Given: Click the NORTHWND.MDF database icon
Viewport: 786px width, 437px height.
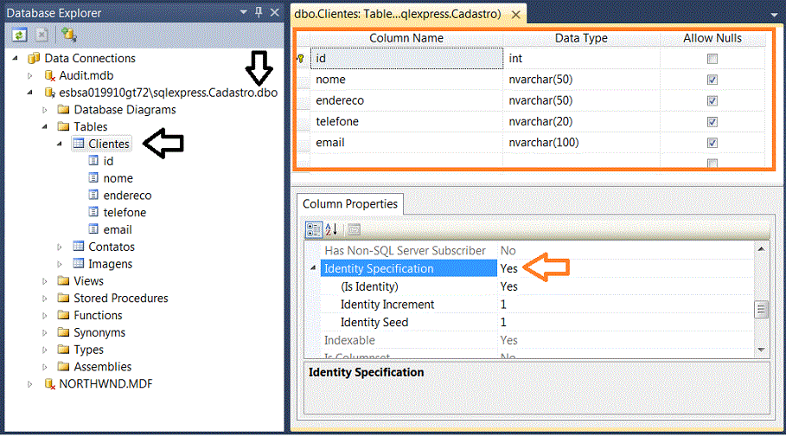Looking at the screenshot, I should (x=49, y=383).
